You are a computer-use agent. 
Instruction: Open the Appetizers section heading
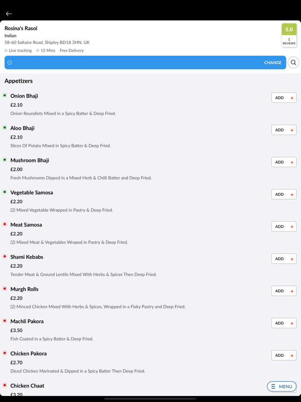(18, 81)
